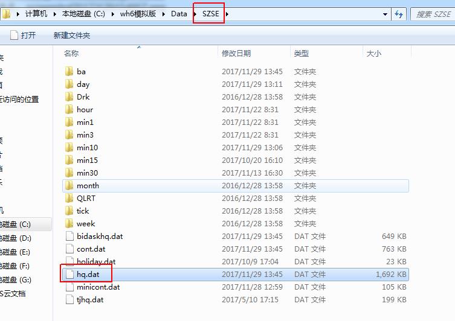
Task: Click 新建文件夹 in the toolbar
Action: click(72, 36)
